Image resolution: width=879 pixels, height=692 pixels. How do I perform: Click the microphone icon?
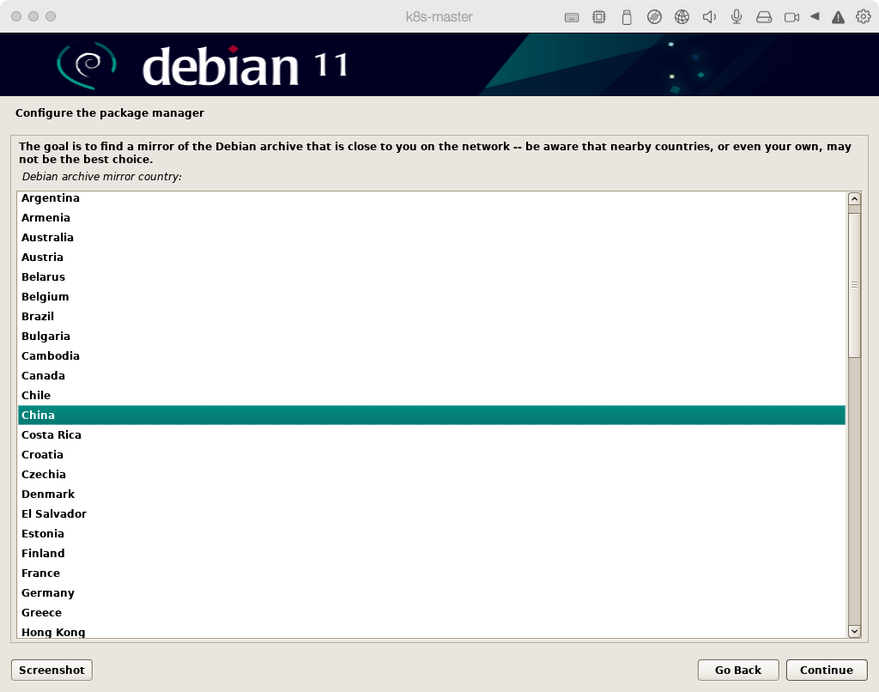coord(737,17)
